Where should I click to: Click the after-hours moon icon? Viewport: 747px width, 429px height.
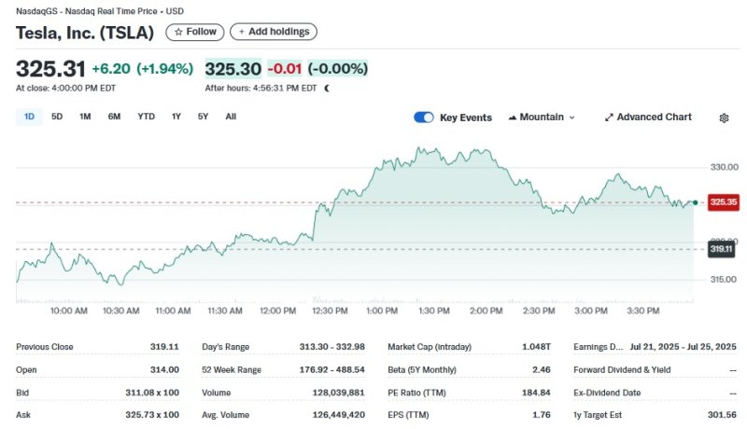point(327,89)
